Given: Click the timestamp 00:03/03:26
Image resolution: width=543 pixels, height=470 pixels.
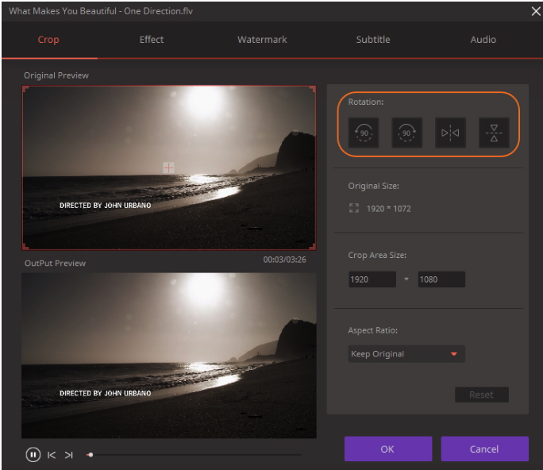Looking at the screenshot, I should point(285,260).
